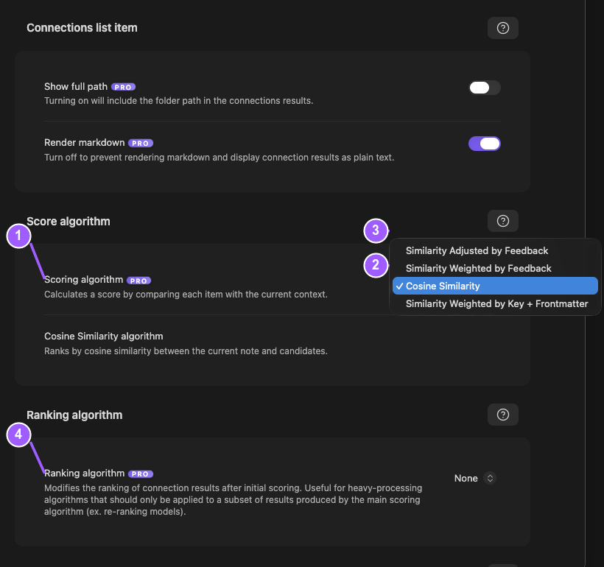Click the numbered annotation marker 3

(x=376, y=230)
